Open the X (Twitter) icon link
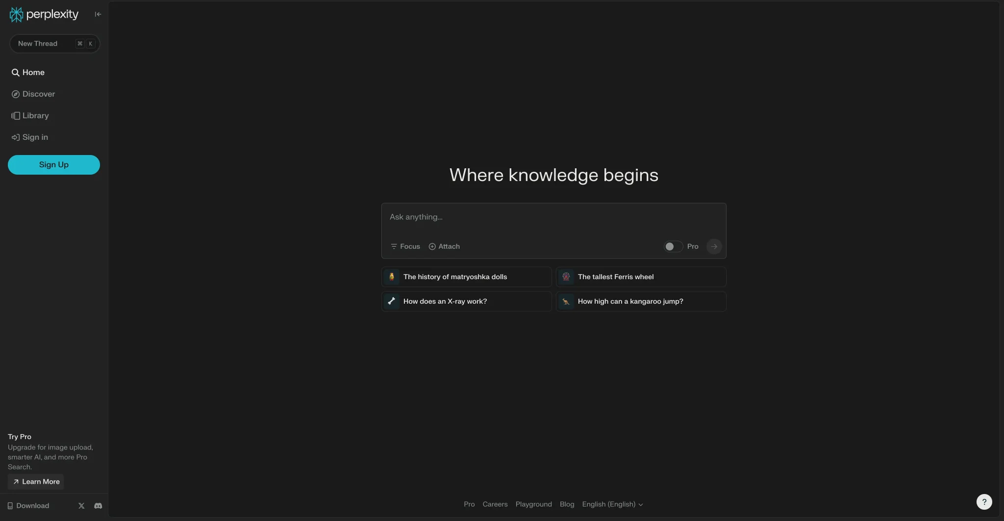The image size is (1004, 521). pyautogui.click(x=81, y=506)
